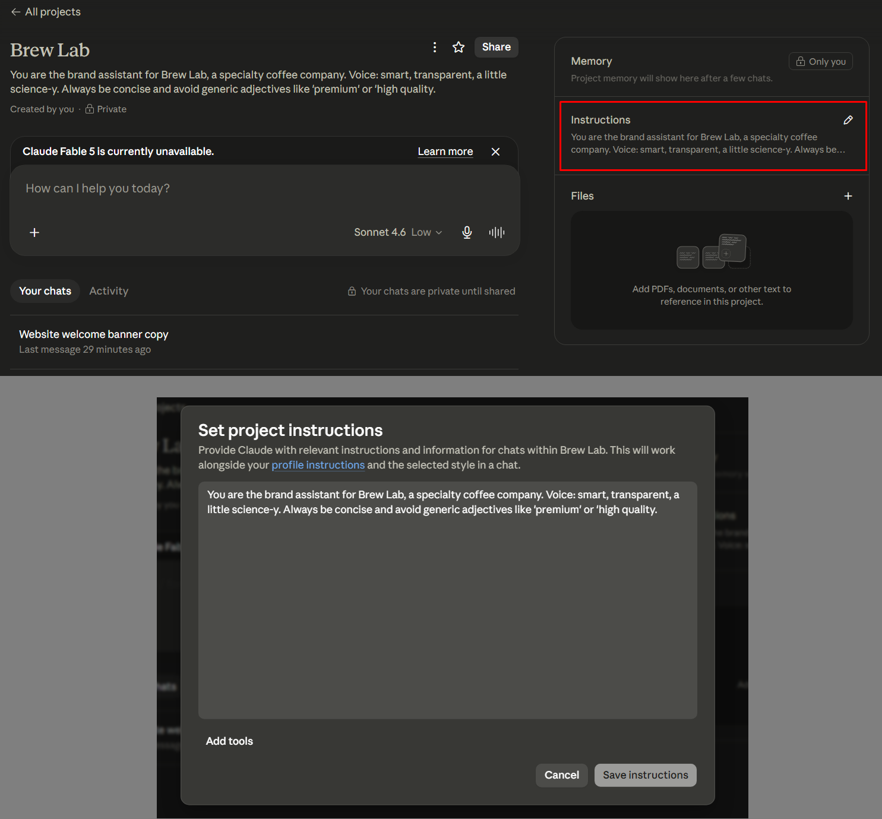Click the Only you memory visibility button
Screen dimensions: 882x819
[x=821, y=62]
